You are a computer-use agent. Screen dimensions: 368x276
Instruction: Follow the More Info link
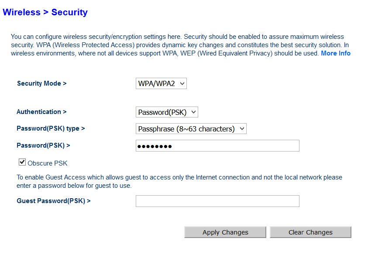(x=336, y=53)
